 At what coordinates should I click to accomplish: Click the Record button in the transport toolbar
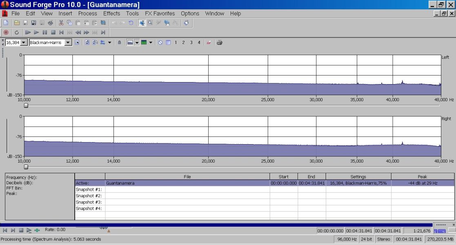[x=6, y=32]
